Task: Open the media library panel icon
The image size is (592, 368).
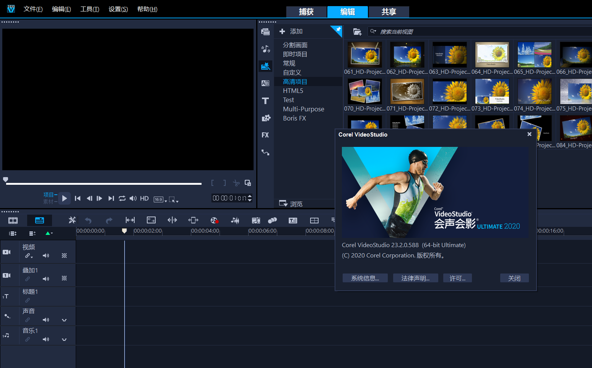Action: (265, 32)
